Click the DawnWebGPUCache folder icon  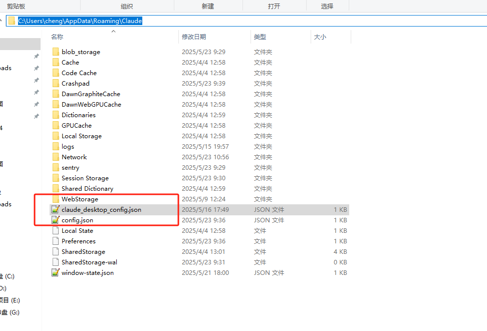[56, 104]
